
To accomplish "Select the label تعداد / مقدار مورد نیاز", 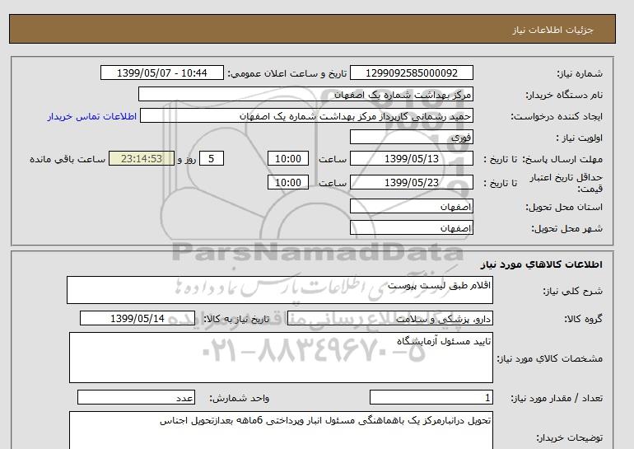I will click(x=557, y=399).
